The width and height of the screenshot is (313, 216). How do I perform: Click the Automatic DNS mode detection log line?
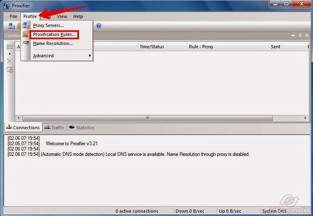click(129, 154)
